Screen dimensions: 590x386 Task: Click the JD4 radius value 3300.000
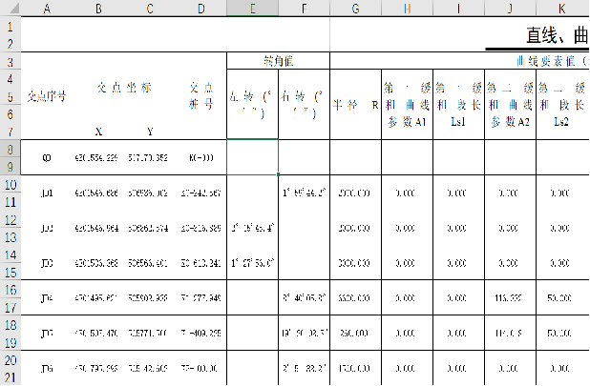click(355, 297)
